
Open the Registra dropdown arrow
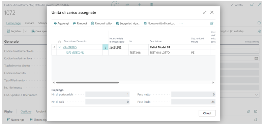26,31
